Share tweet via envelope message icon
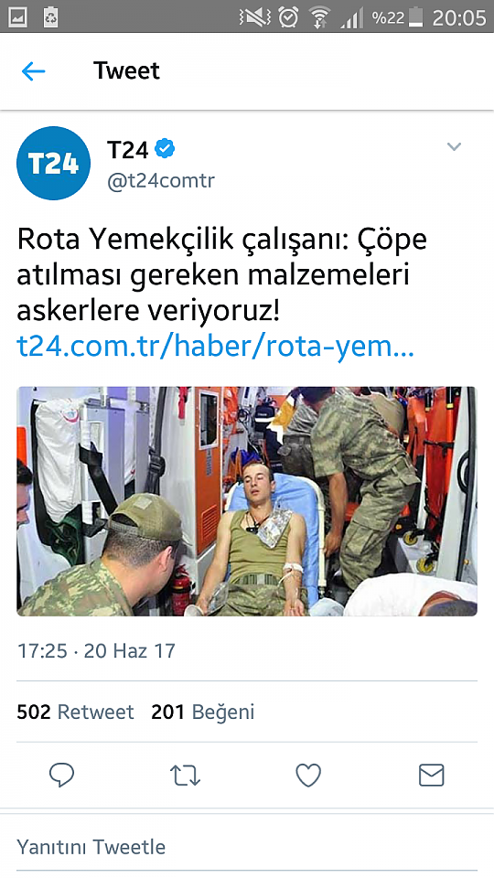Image resolution: width=494 pixels, height=878 pixels. (431, 776)
